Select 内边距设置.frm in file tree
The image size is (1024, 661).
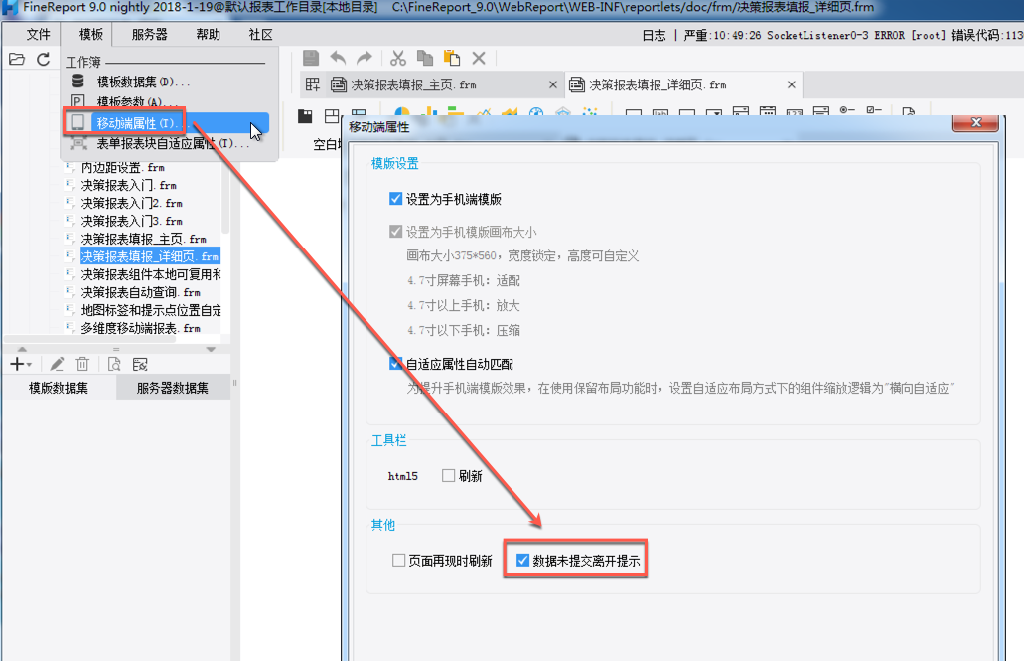pos(123,168)
